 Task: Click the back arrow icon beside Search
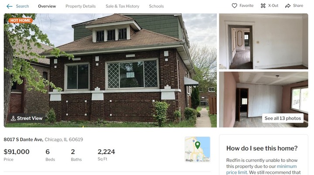[10, 7]
